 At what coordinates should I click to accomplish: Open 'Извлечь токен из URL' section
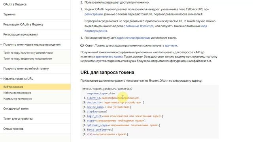pyautogui.click(x=18, y=79)
